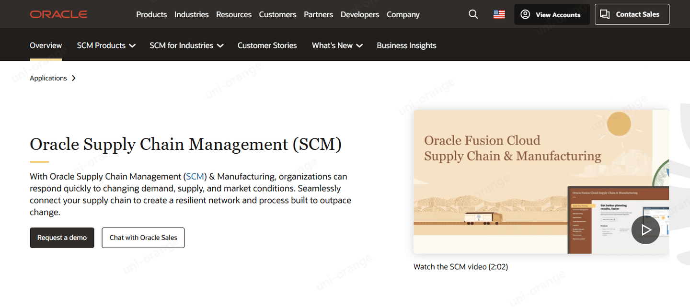The image size is (690, 307).
Task: Open the Developers menu
Action: point(359,14)
